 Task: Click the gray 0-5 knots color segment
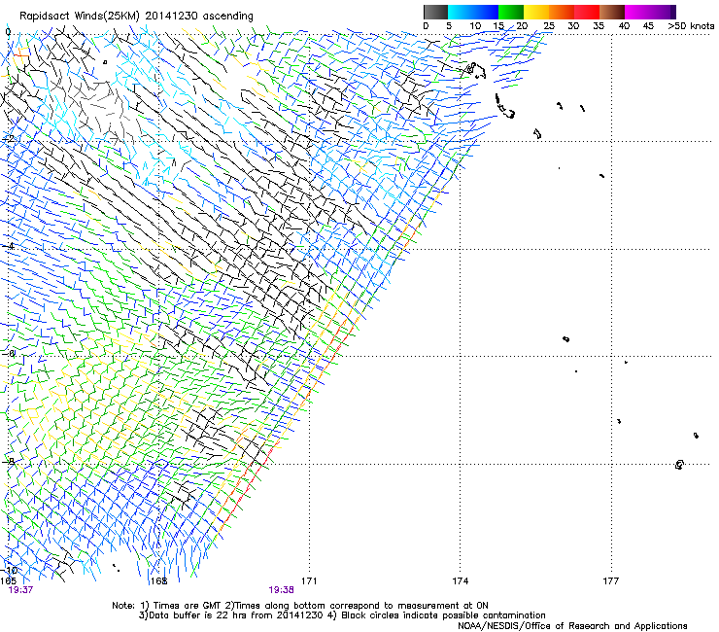(x=435, y=12)
